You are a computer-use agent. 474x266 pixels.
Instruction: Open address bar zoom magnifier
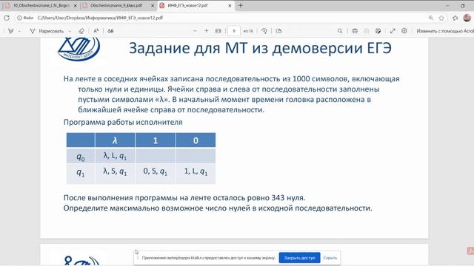coord(431,18)
